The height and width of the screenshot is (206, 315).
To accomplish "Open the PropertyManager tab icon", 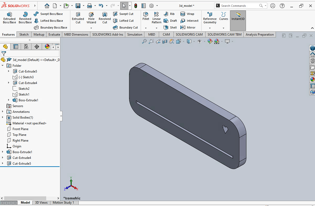I will [16, 47].
